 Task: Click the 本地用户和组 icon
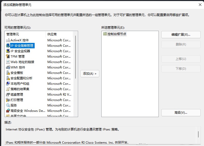point(8,84)
